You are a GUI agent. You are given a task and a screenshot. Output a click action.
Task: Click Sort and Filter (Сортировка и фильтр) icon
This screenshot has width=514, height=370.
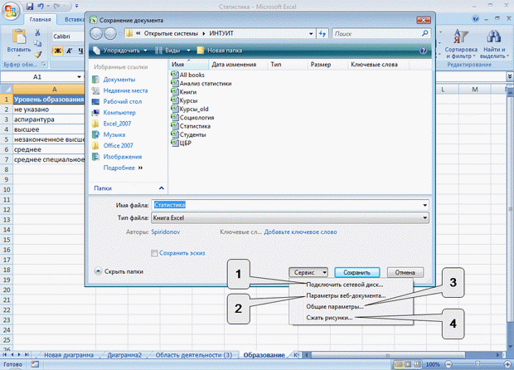(460, 36)
